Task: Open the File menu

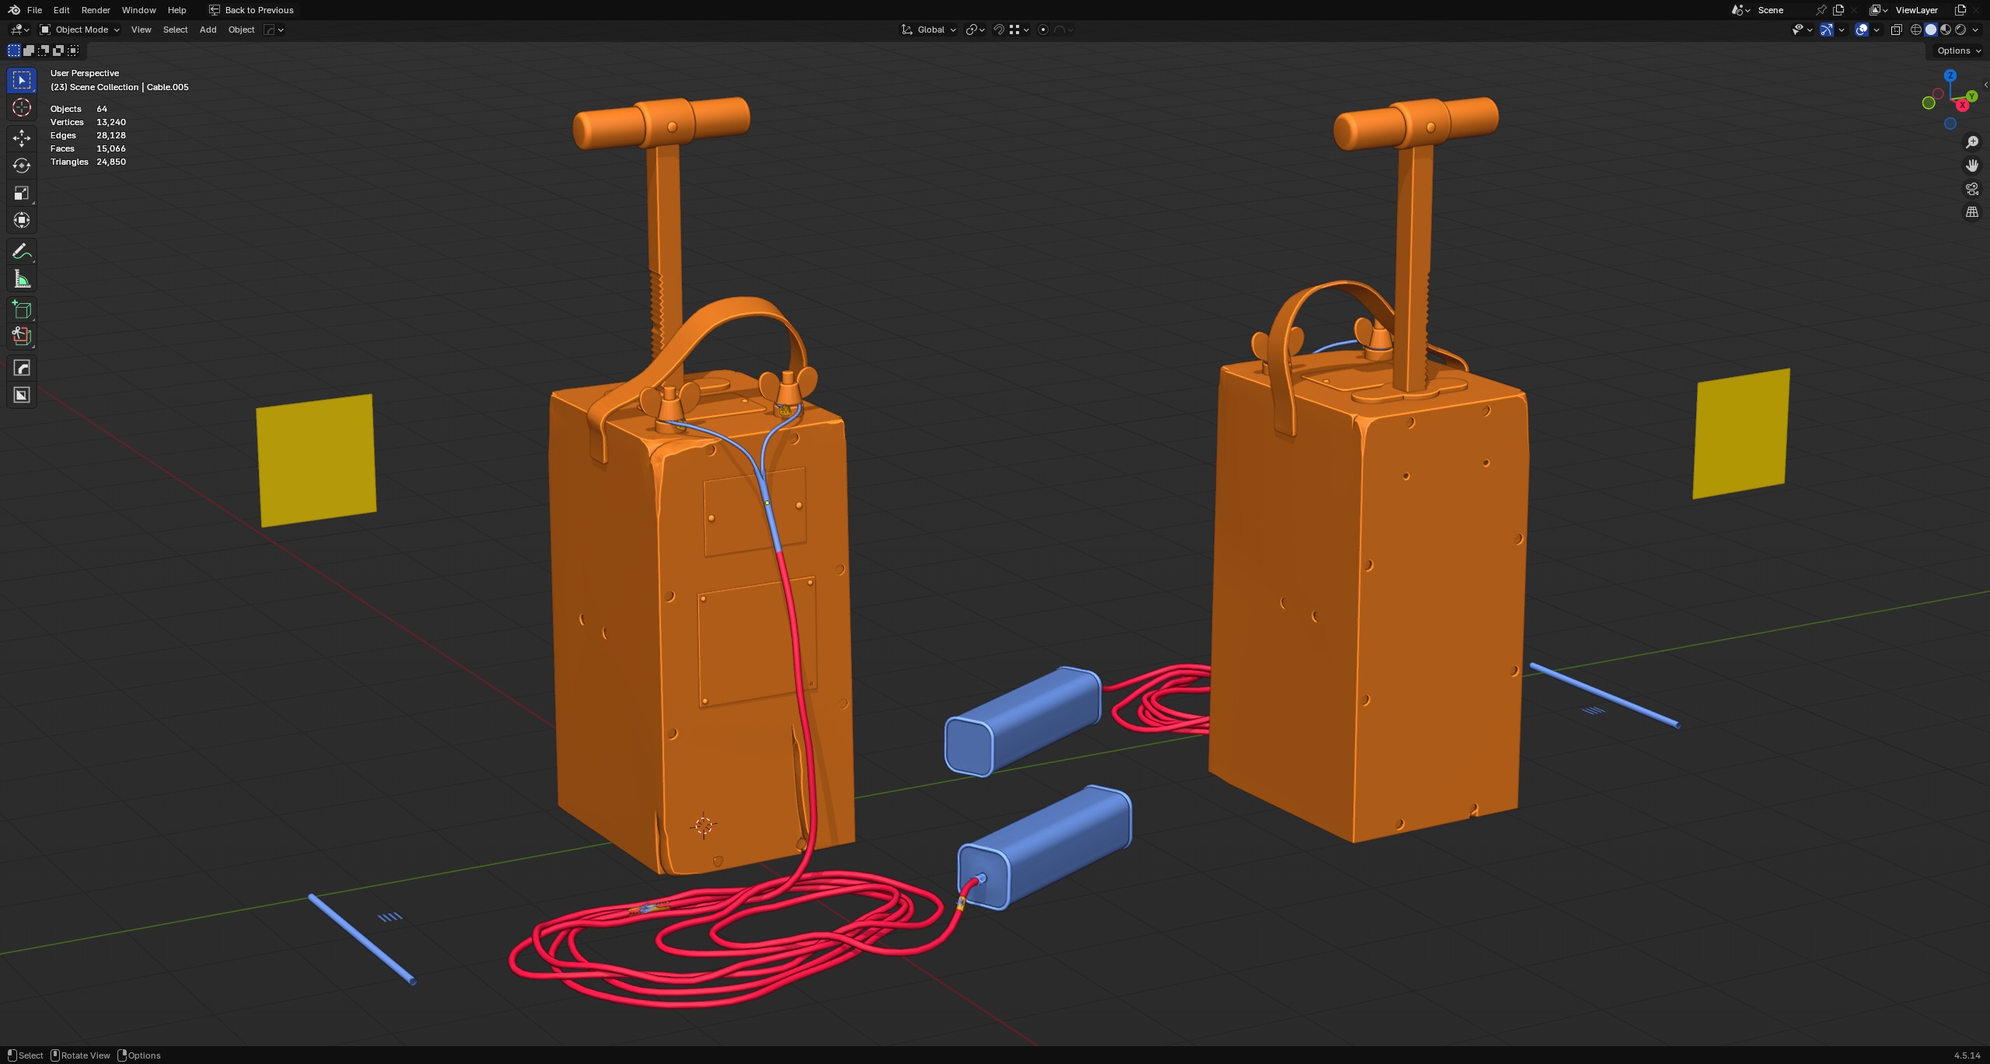Action: click(x=34, y=10)
